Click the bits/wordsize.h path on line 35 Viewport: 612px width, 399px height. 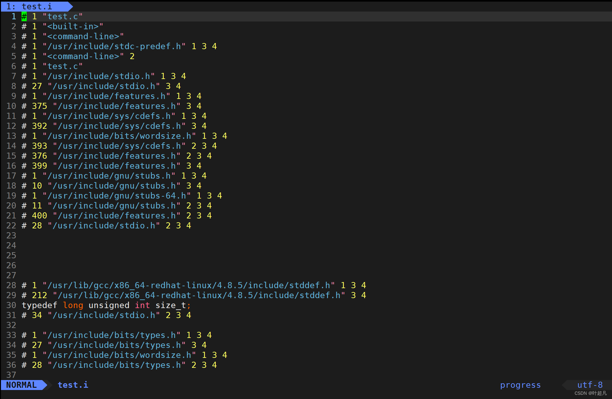point(119,355)
